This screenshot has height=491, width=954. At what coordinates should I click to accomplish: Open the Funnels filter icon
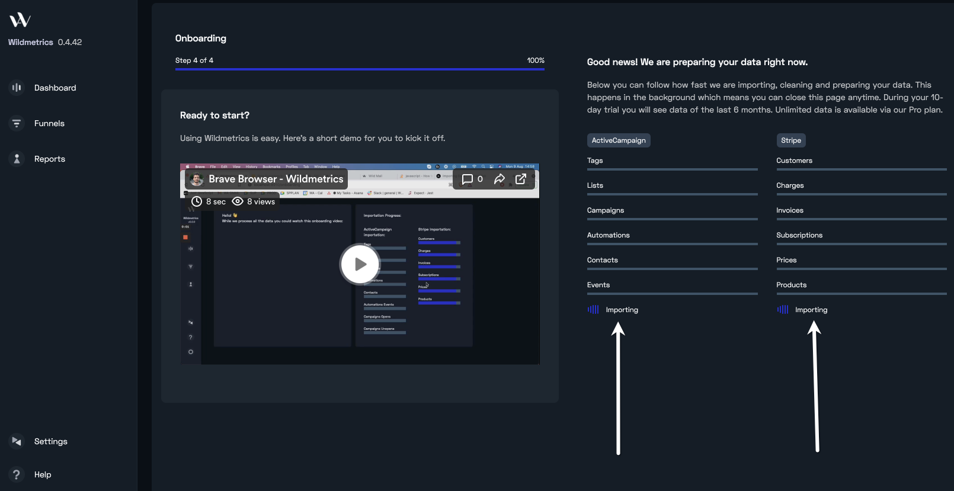click(17, 123)
